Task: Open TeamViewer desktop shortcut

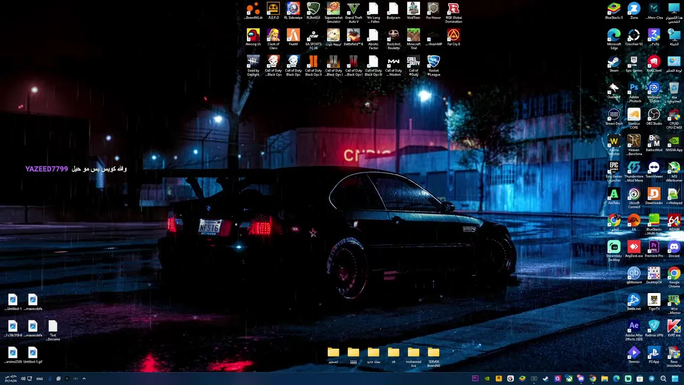Action: pyautogui.click(x=654, y=170)
